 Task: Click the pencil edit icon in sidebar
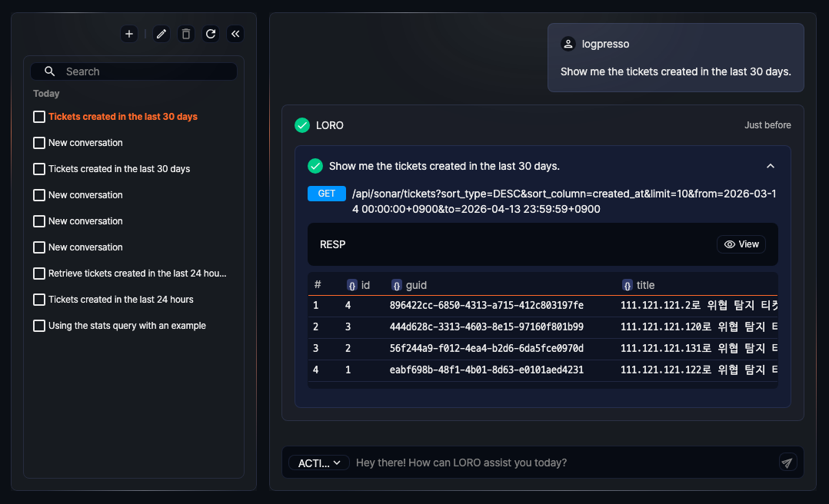(161, 34)
